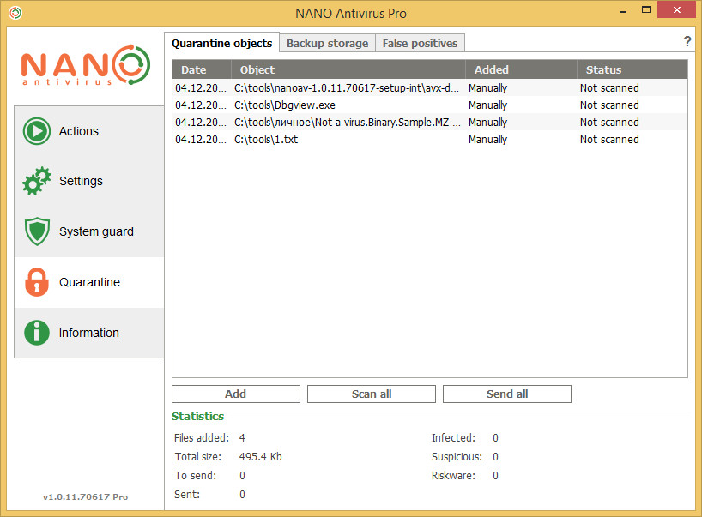Switch to the False positives tab
Image resolution: width=702 pixels, height=517 pixels.
point(420,44)
